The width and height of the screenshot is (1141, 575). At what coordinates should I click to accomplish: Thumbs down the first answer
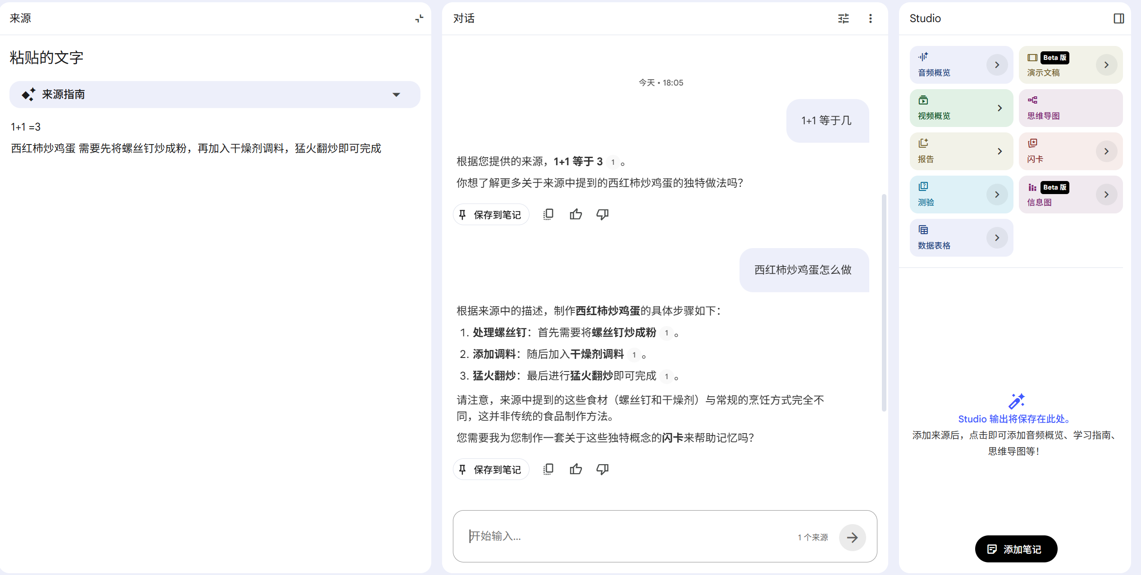602,214
